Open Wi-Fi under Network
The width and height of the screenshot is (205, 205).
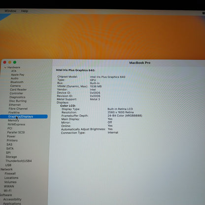tap(7, 191)
